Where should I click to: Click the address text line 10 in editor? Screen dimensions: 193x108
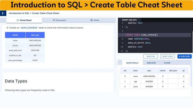coord(135,47)
